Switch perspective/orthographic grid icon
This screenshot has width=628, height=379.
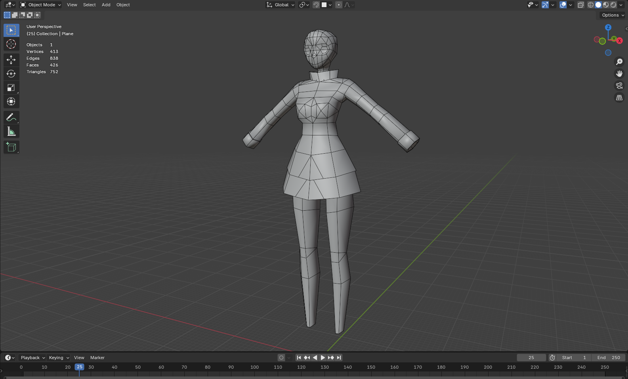click(619, 97)
